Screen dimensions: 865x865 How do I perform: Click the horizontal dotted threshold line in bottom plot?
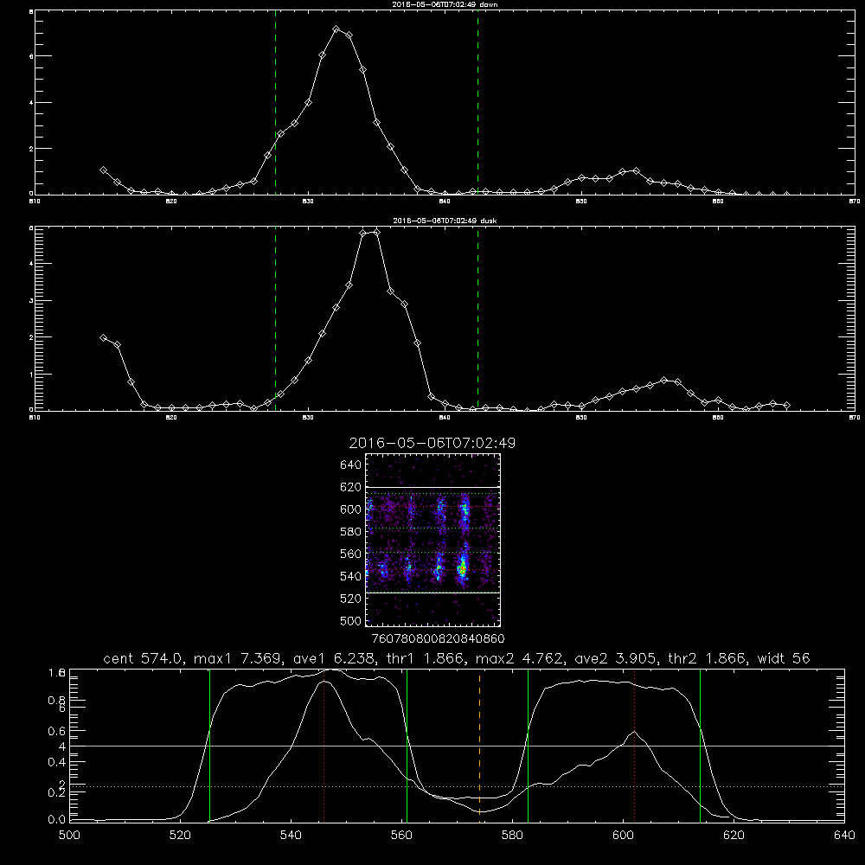pos(457,786)
